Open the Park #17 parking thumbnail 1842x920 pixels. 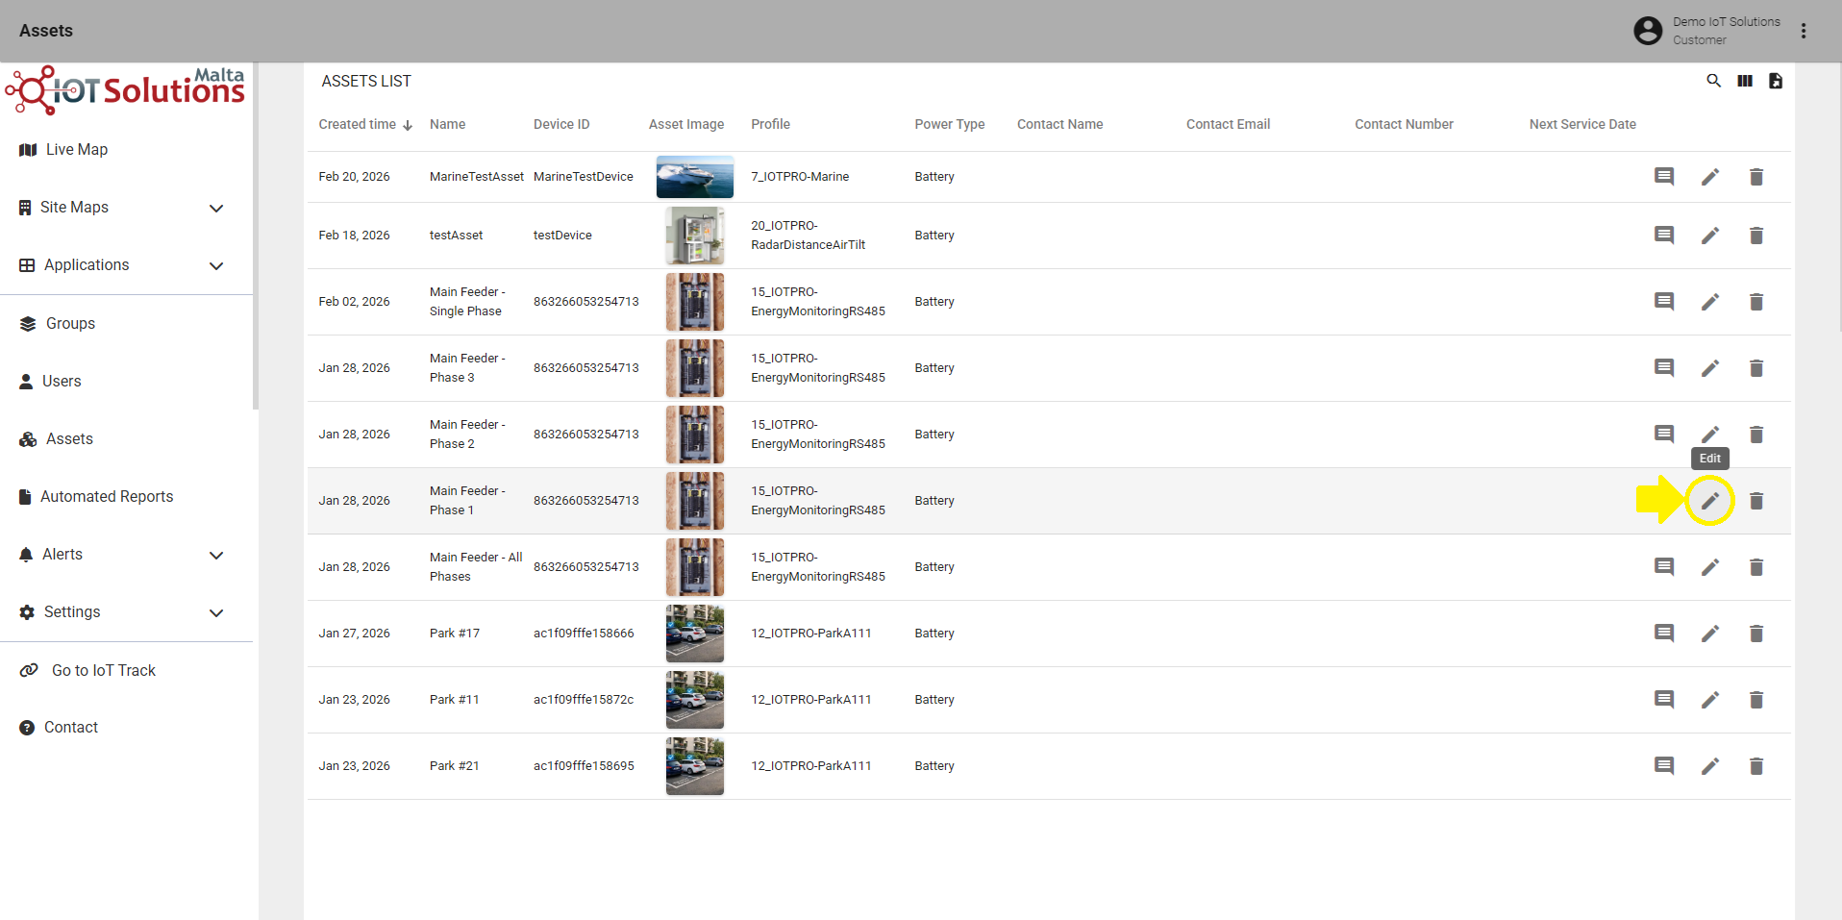click(x=695, y=634)
